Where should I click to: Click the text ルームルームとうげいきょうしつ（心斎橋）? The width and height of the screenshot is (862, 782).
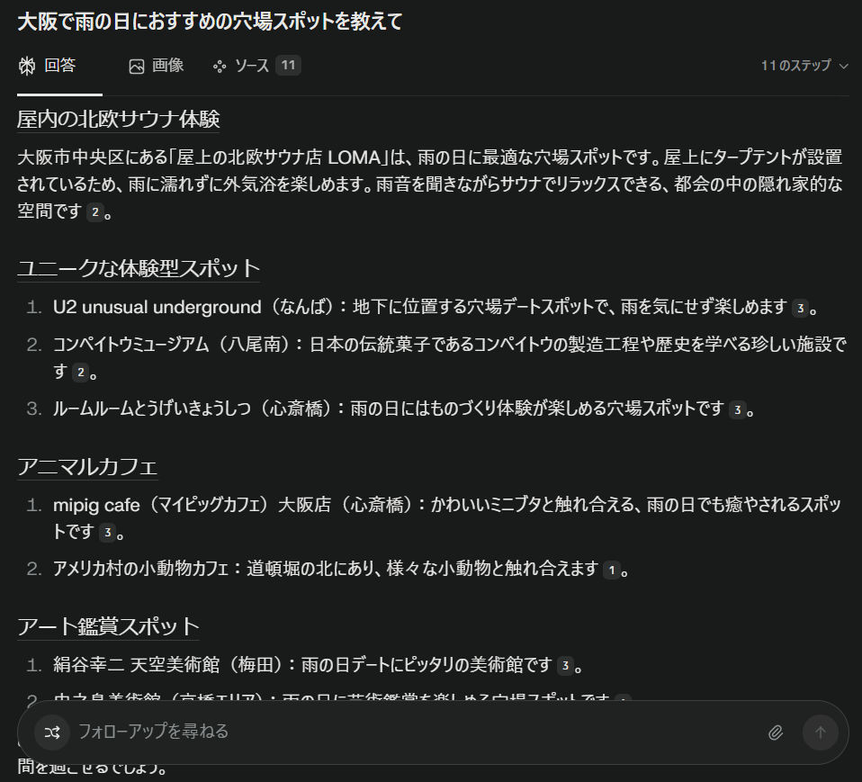coord(192,409)
